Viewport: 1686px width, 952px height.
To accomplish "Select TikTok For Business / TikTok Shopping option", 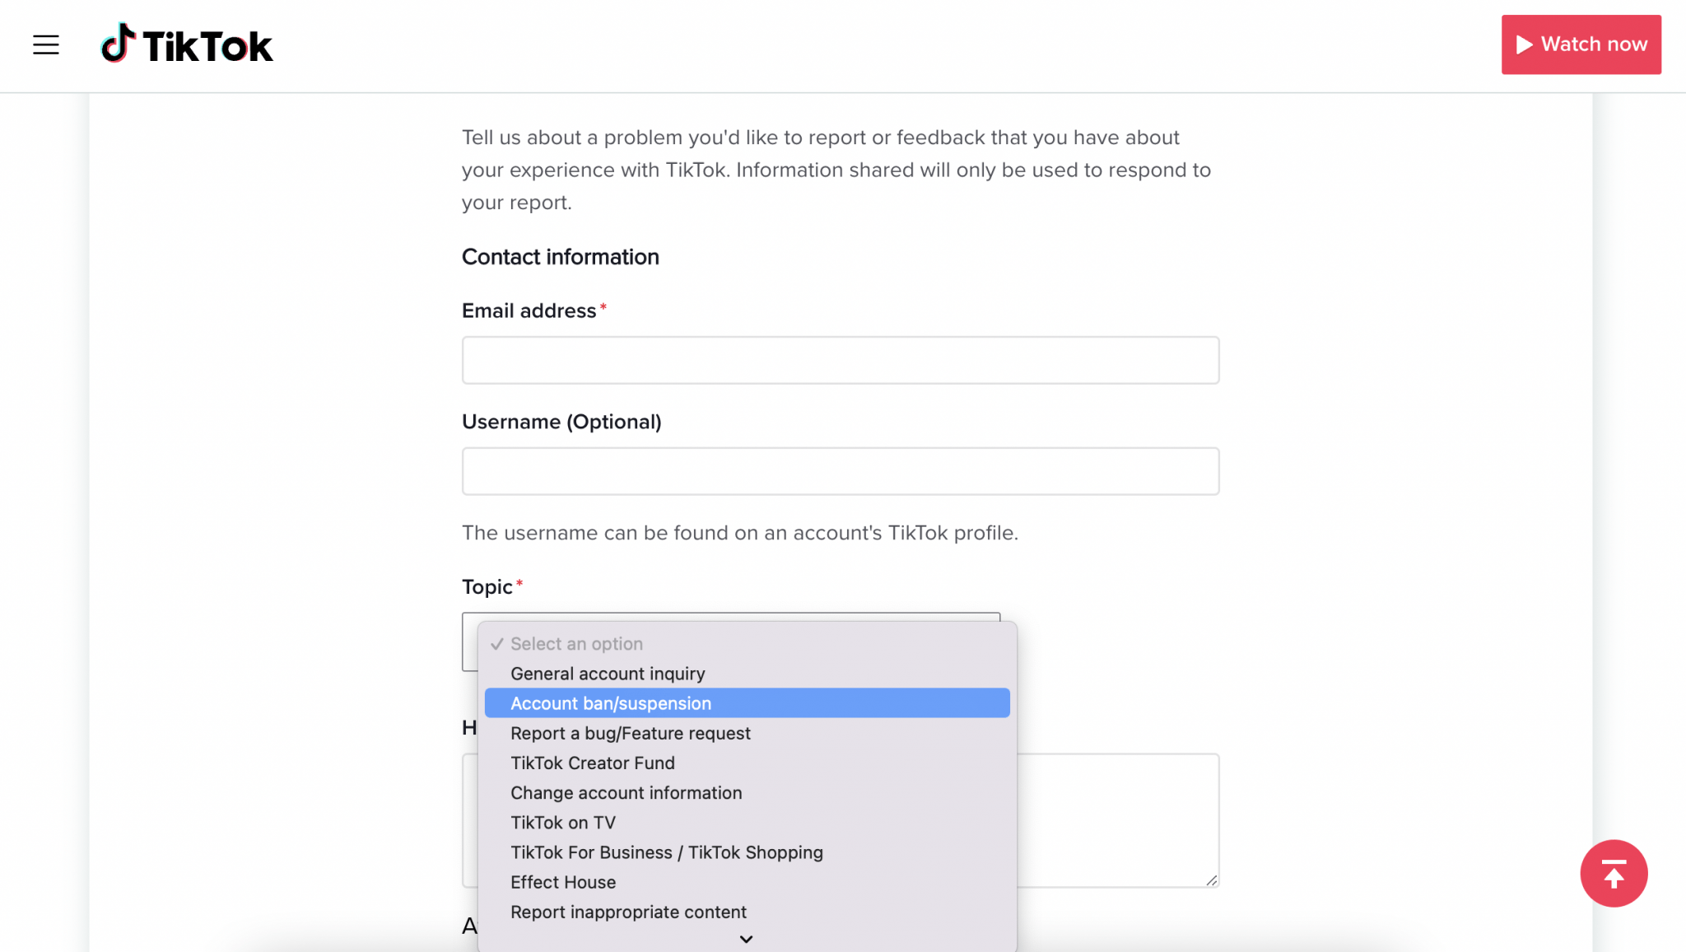I will (666, 852).
